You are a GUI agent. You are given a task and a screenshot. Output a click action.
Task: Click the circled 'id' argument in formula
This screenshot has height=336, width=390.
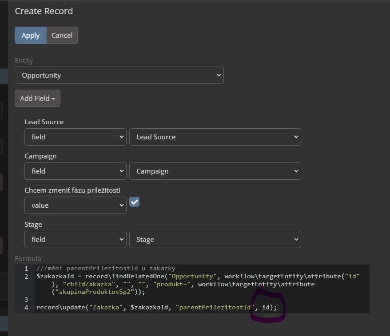(x=266, y=308)
